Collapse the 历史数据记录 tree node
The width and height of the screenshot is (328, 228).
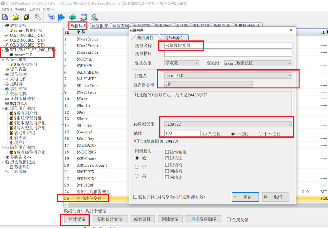point(3,162)
